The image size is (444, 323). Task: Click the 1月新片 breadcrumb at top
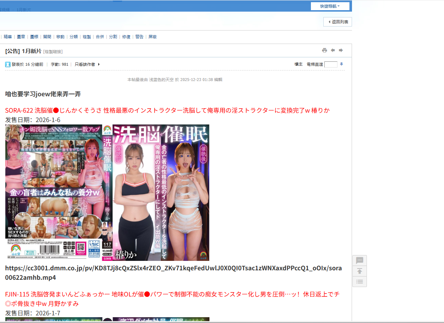click(x=24, y=9)
